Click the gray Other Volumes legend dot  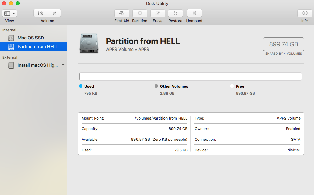(156, 86)
